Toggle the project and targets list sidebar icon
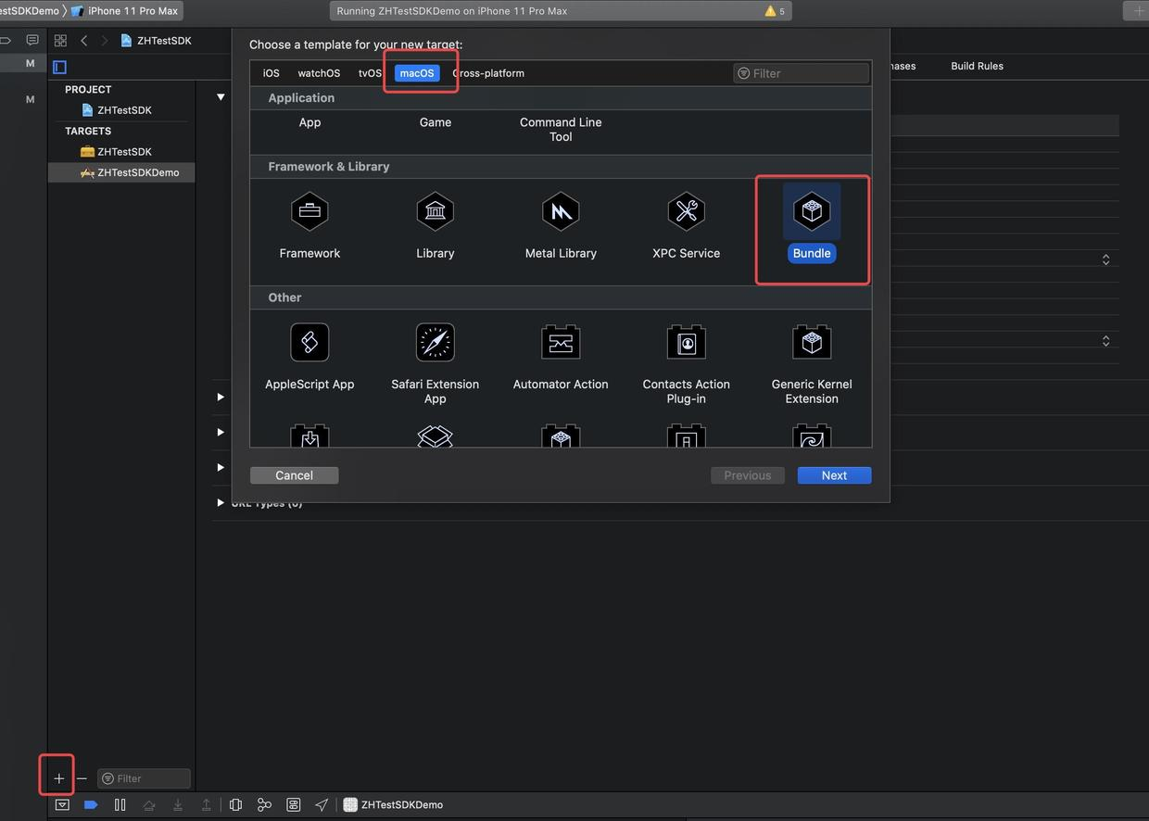Screen dimensions: 1149x821 click(x=59, y=67)
